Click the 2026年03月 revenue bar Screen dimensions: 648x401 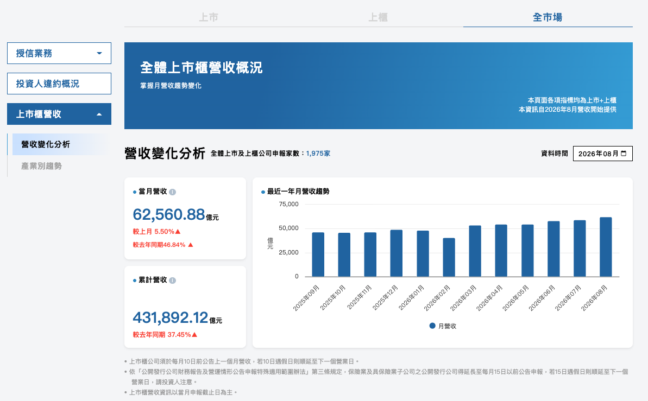pyautogui.click(x=475, y=251)
